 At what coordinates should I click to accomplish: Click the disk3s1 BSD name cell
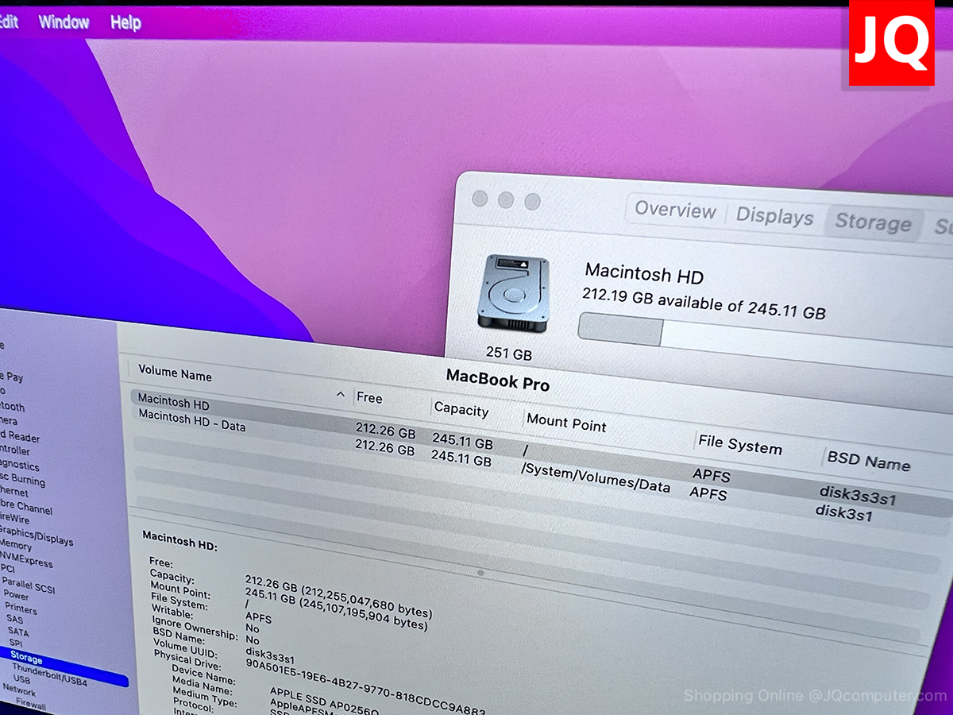(844, 514)
